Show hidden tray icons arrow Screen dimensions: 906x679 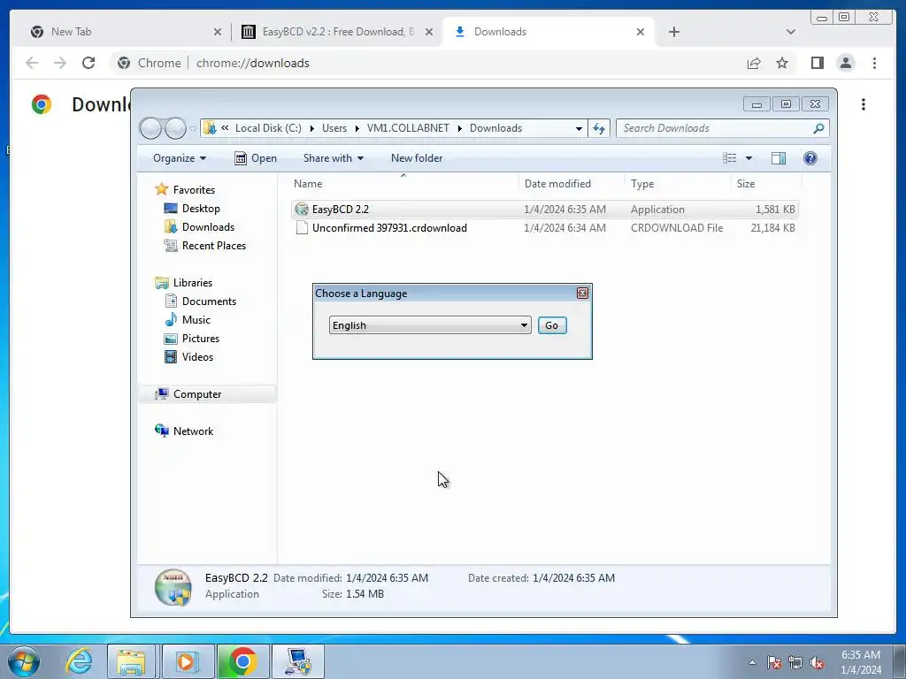pyautogui.click(x=752, y=662)
